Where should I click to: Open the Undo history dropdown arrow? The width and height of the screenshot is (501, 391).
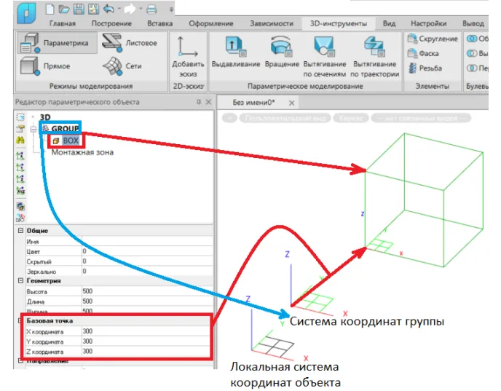coord(119,9)
